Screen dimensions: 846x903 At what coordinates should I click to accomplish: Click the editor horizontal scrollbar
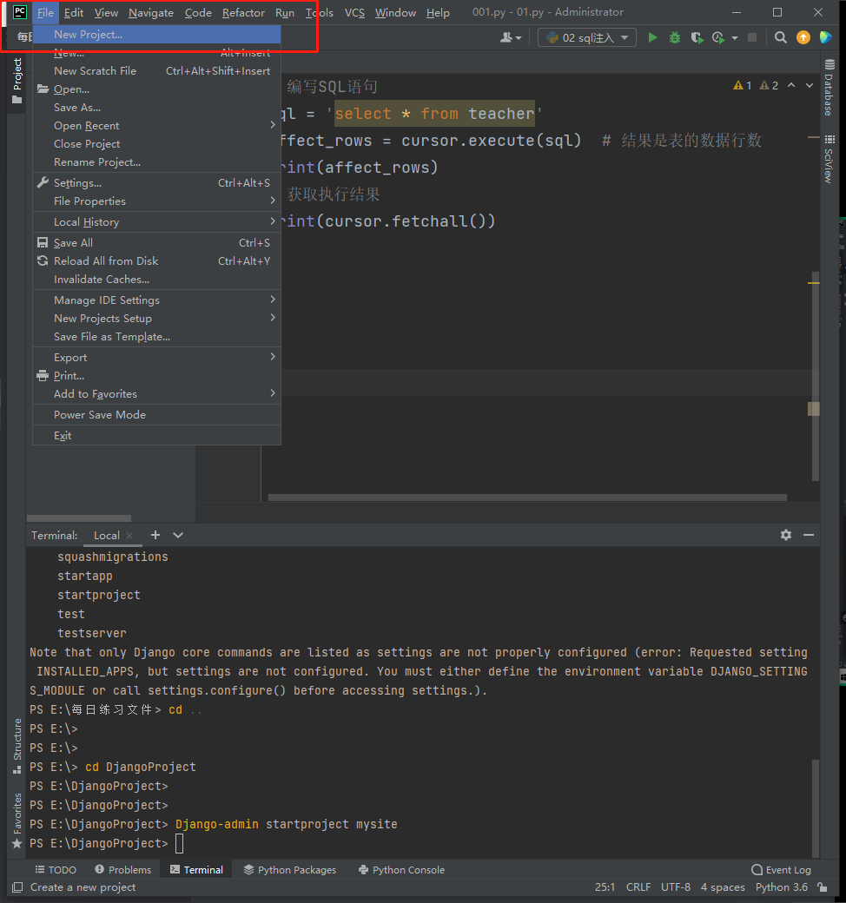(x=527, y=498)
